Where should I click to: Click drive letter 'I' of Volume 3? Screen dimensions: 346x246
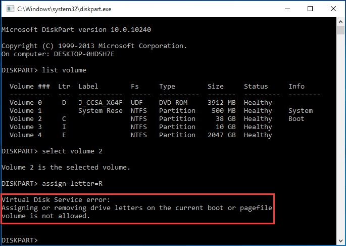[x=64, y=127]
